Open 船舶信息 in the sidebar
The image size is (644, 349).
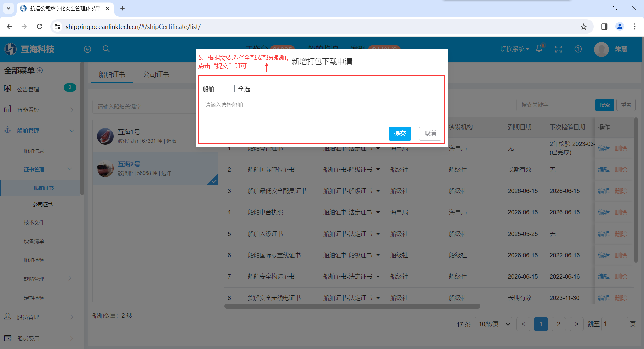(x=34, y=151)
